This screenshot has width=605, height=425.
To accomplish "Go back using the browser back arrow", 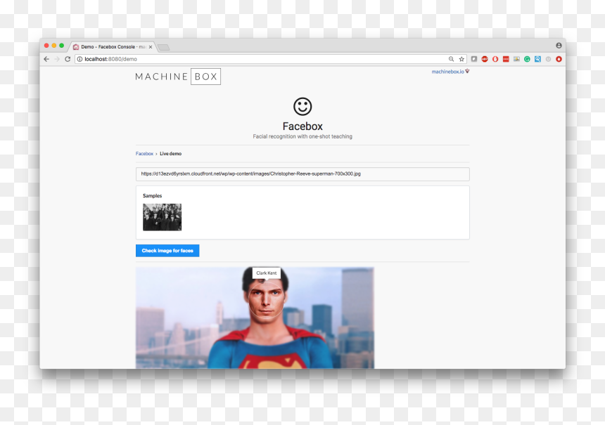I will pos(46,59).
